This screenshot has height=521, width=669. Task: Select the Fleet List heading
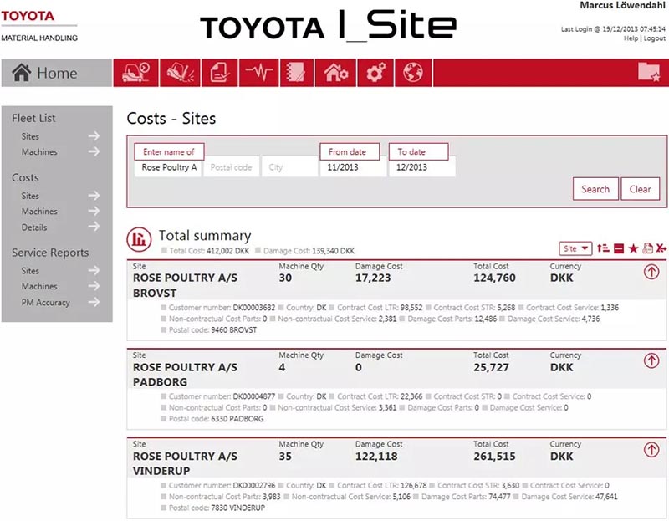[33, 118]
